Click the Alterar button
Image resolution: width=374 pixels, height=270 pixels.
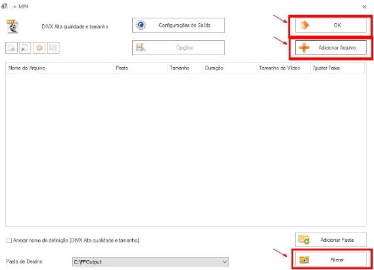[x=331, y=259]
